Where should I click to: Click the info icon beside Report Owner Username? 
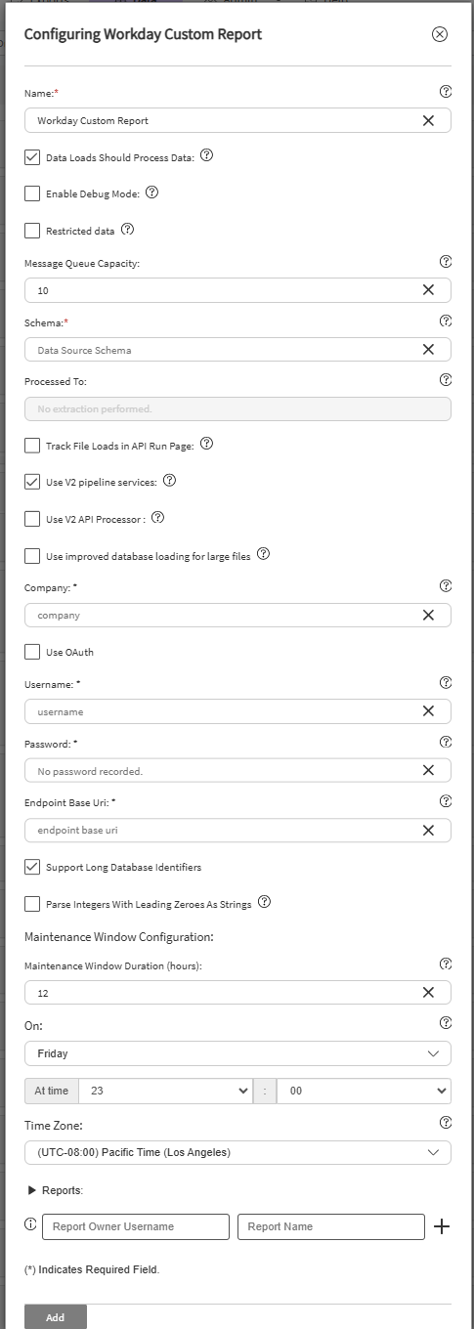point(31,1224)
